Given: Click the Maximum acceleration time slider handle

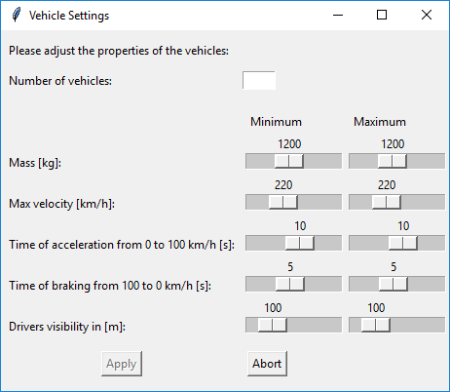Looking at the screenshot, I should tap(403, 243).
